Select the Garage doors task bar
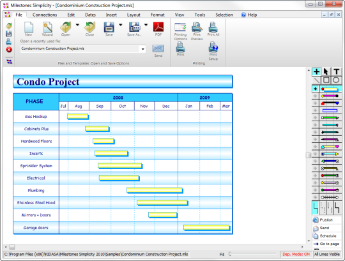The image size is (345, 261). 207,228
